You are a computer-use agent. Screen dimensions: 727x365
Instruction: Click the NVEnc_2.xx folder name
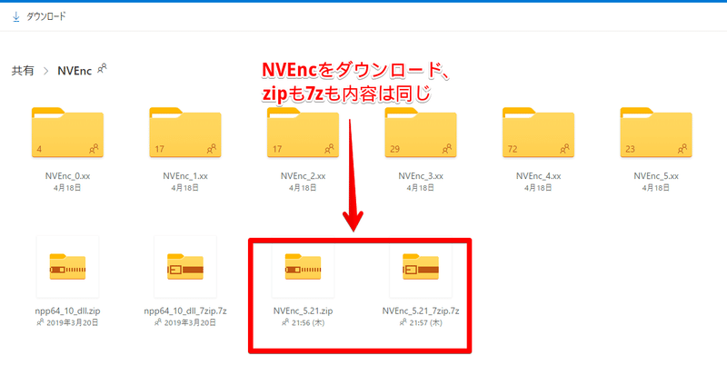pyautogui.click(x=304, y=176)
